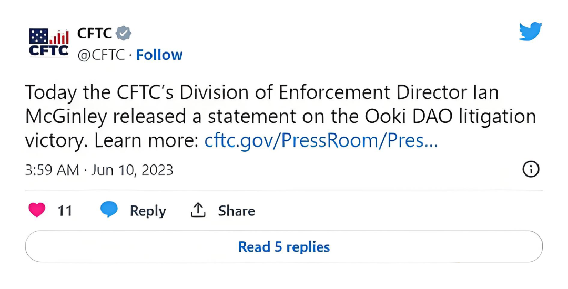Click the like count 11
Viewport: 568px width, 289px height.
point(65,211)
